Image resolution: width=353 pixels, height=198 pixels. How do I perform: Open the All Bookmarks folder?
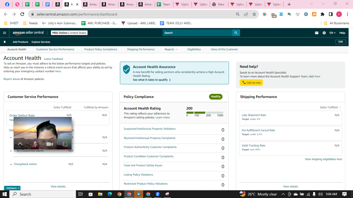pos(336,23)
